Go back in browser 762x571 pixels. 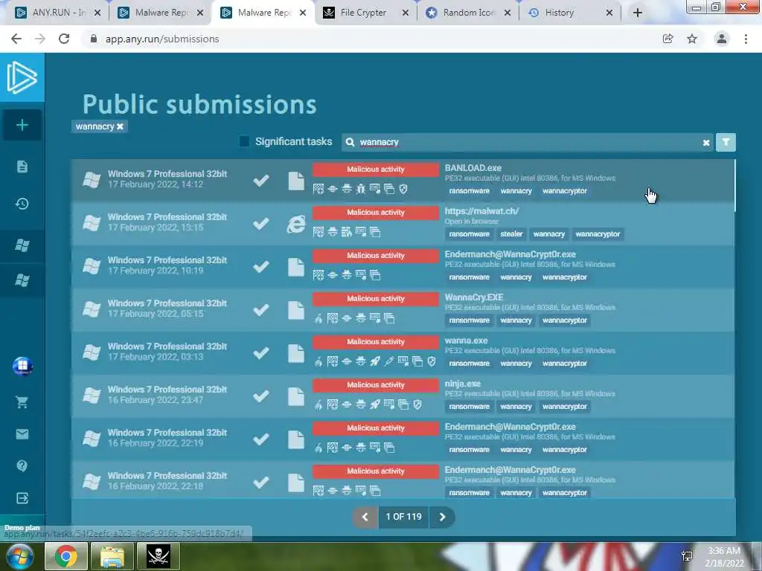pyautogui.click(x=16, y=39)
